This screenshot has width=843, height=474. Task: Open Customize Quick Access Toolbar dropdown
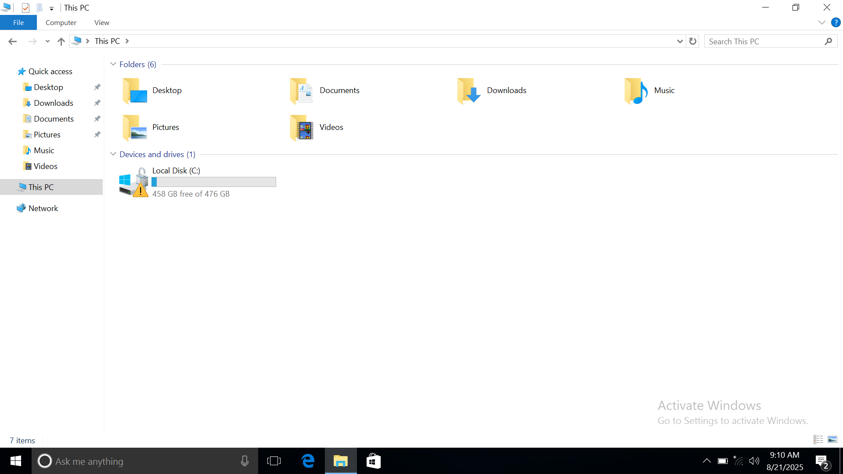coord(51,8)
